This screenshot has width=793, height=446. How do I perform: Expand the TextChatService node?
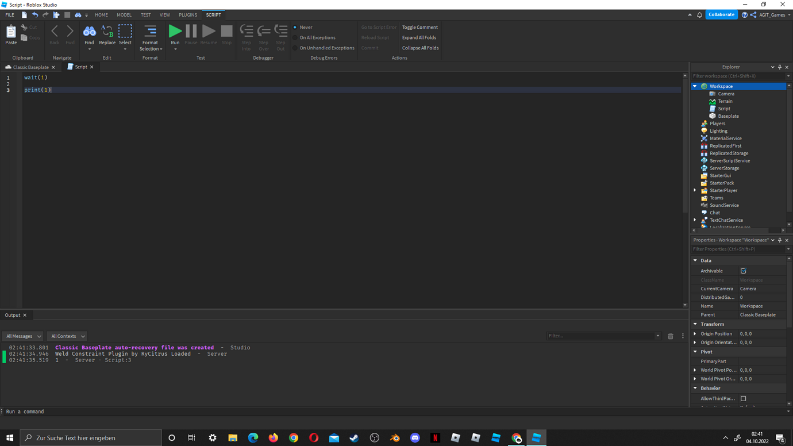coord(695,220)
